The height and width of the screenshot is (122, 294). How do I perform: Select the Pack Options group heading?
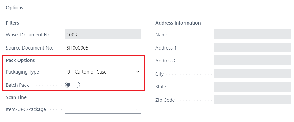(x=20, y=60)
